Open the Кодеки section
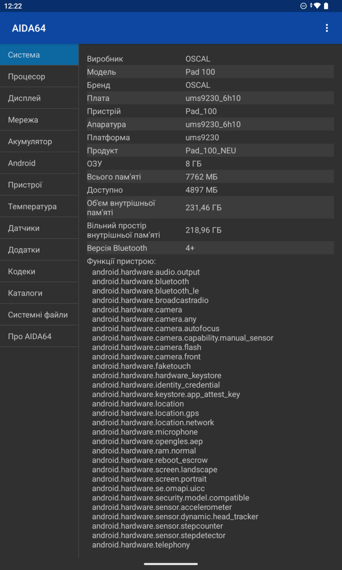This screenshot has height=570, width=342. coord(39,271)
